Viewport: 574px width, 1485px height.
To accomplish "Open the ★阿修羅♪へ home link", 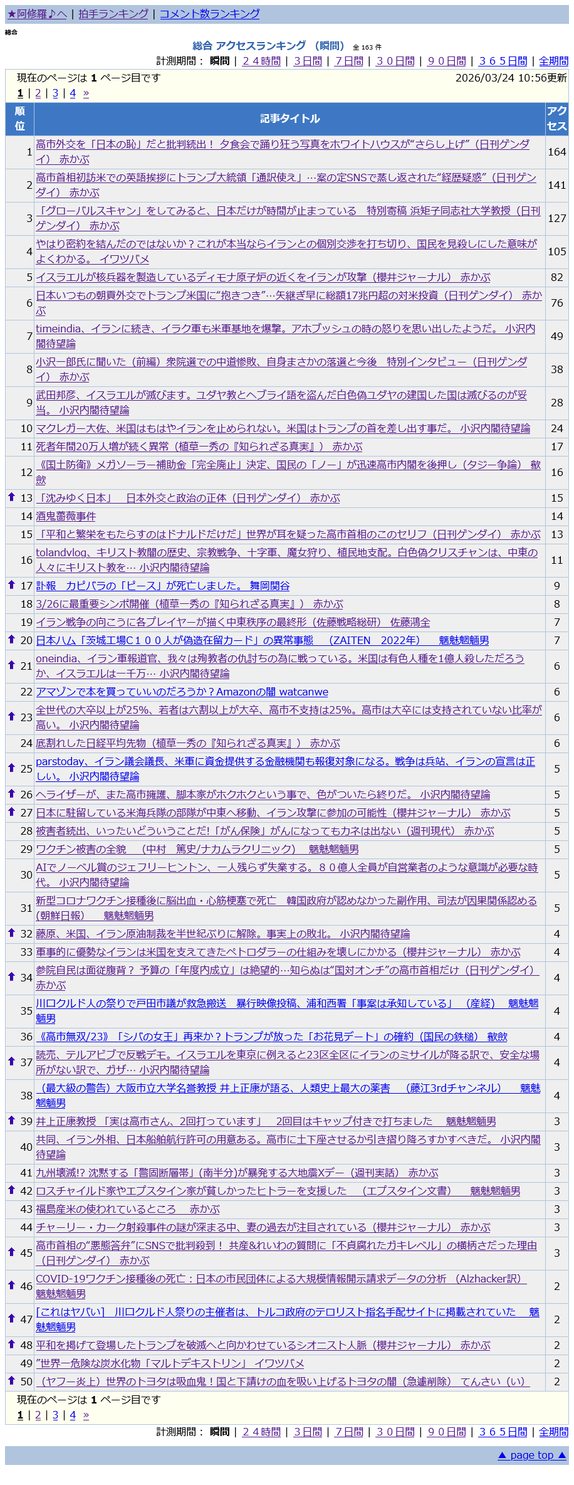I will pos(37,14).
